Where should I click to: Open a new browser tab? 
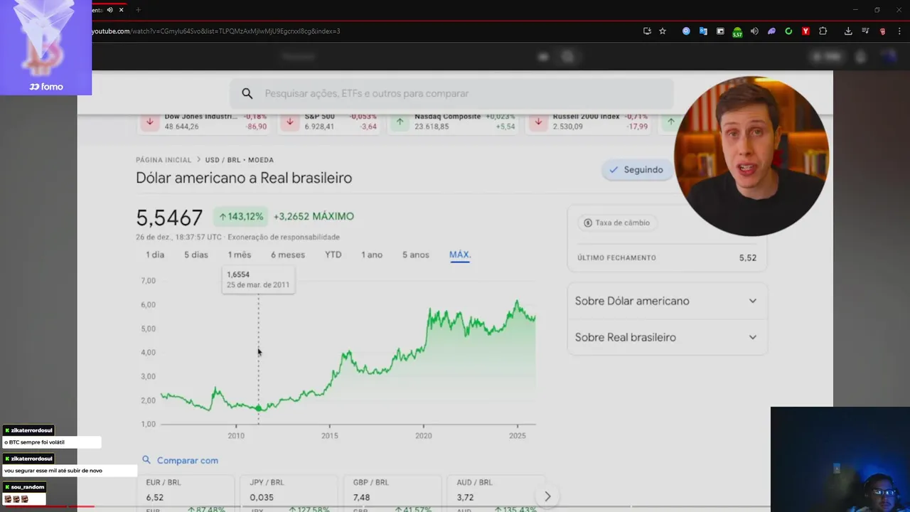pyautogui.click(x=138, y=10)
